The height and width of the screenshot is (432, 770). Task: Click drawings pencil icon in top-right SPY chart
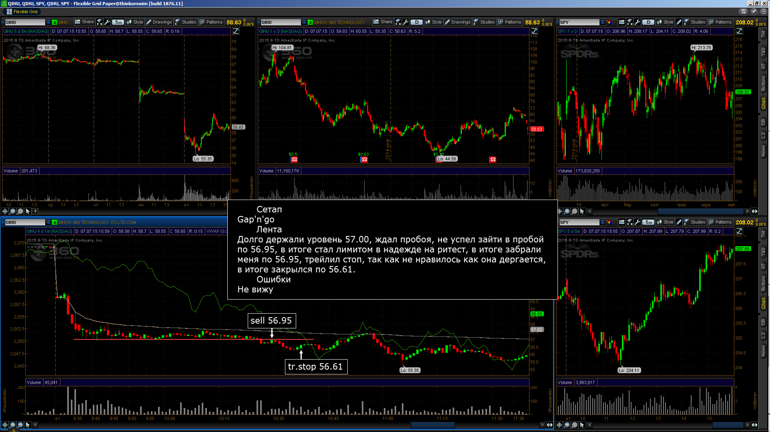click(679, 22)
